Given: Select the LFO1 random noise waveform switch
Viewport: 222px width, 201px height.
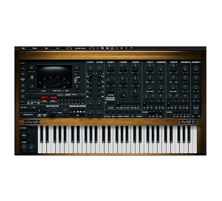Looking at the screenshot, I should coord(90,97).
